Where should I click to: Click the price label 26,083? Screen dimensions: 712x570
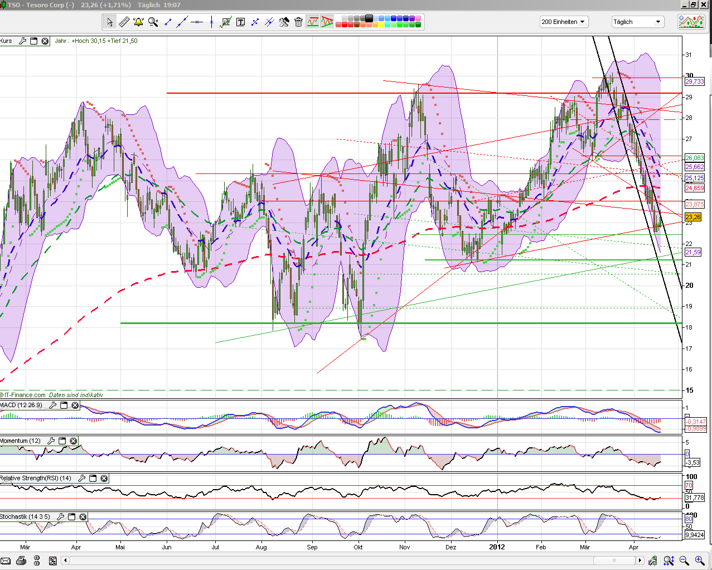pos(695,158)
